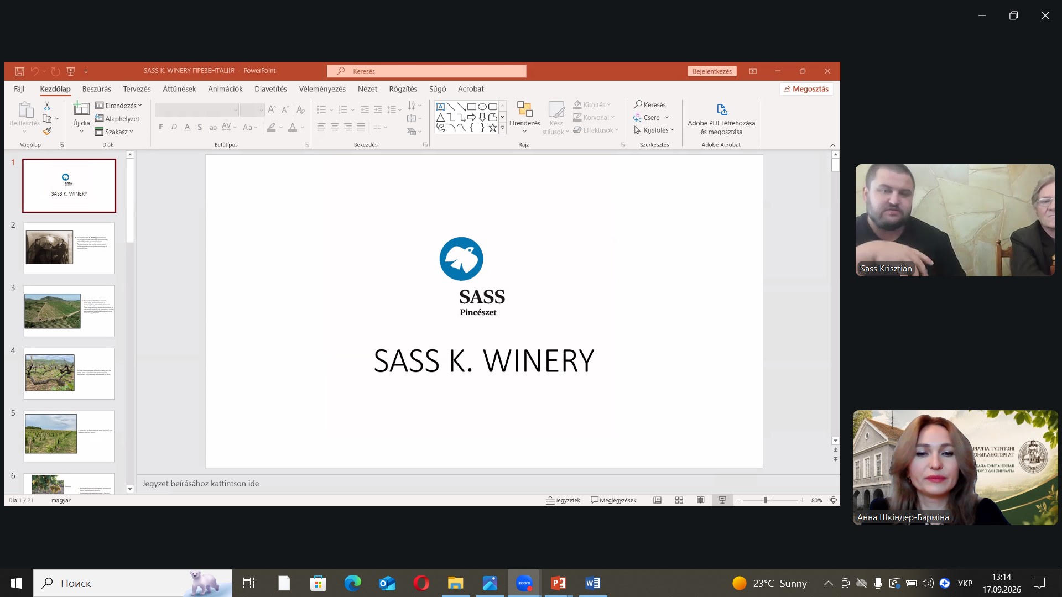Click the Adobe PDF létrehozása icon
This screenshot has height=597, width=1062.
(x=722, y=109)
